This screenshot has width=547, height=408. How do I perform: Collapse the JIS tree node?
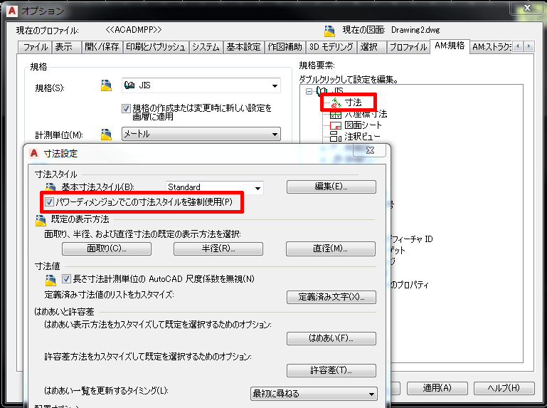(309, 92)
